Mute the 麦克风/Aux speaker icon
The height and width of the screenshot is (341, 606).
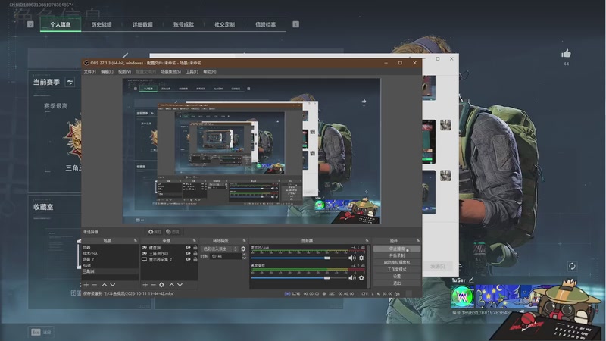[351, 258]
